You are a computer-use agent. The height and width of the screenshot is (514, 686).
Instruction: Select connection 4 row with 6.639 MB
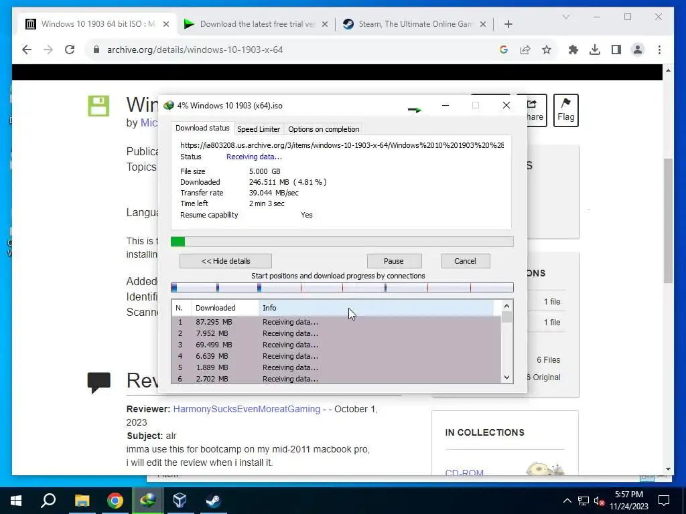coord(336,356)
